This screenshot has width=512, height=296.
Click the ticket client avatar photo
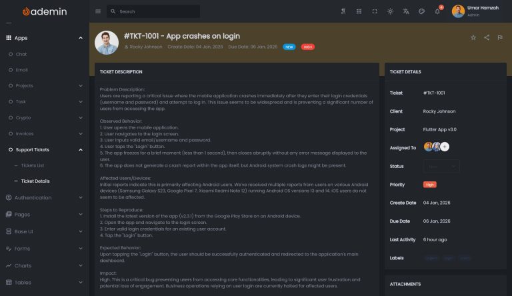point(107,43)
